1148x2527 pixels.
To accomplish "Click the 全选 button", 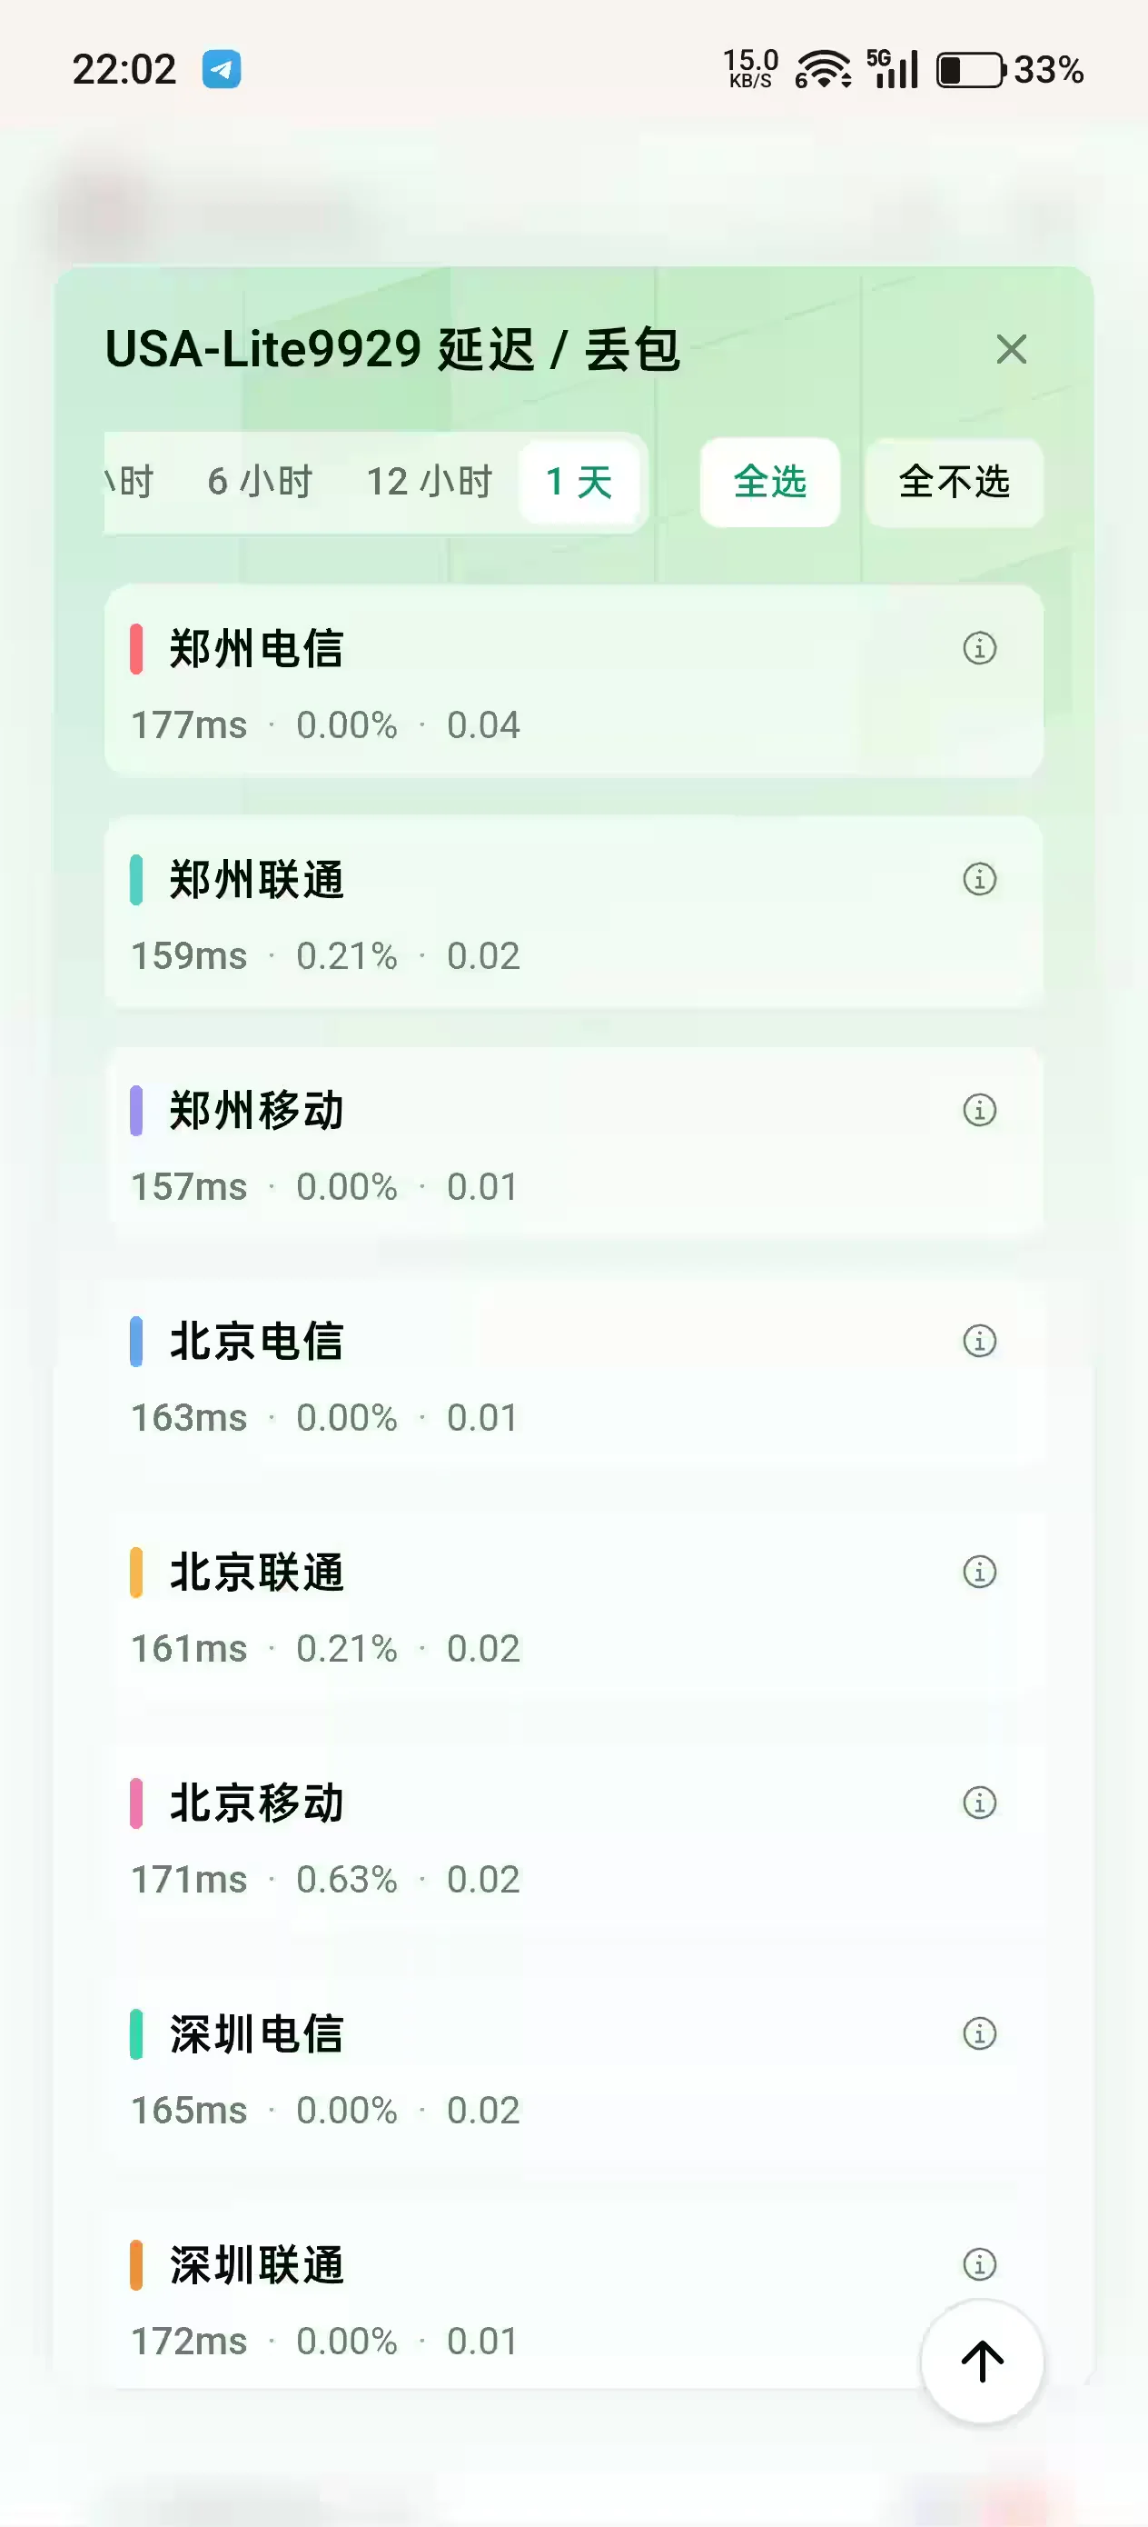I will [769, 483].
